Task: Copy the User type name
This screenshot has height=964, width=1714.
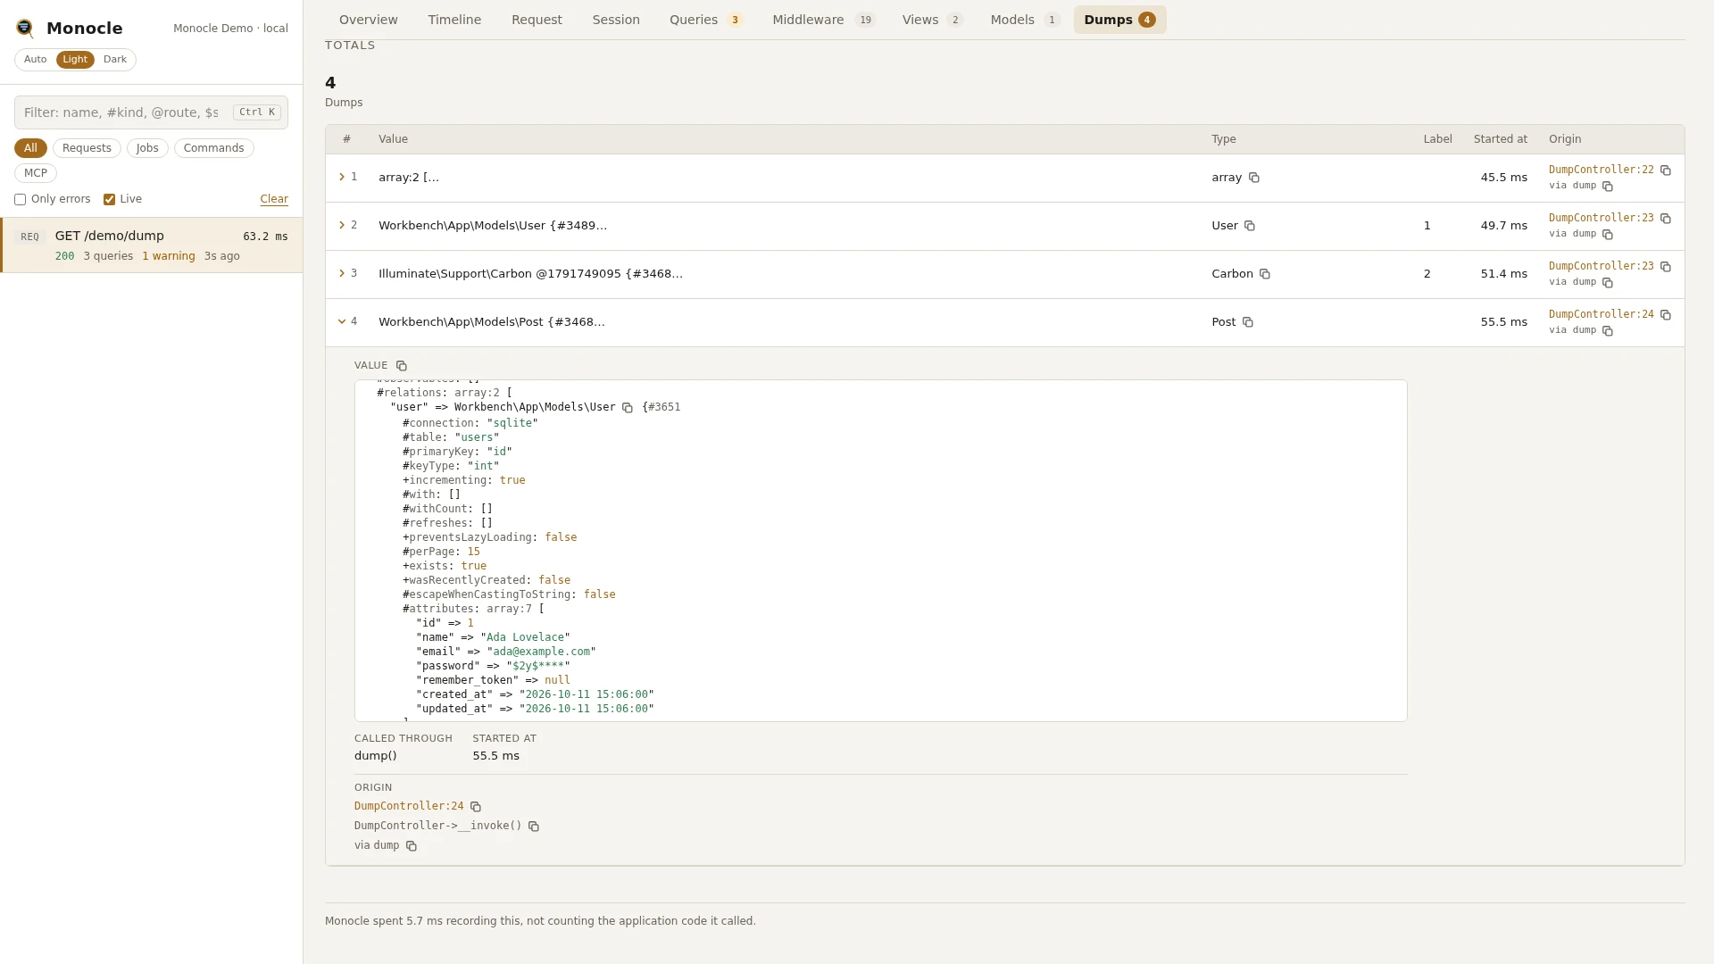Action: click(1250, 226)
